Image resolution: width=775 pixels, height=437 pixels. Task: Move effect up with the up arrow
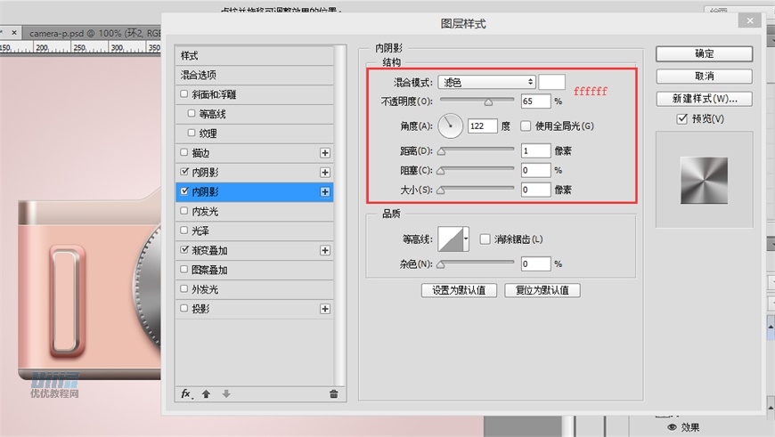click(x=206, y=393)
